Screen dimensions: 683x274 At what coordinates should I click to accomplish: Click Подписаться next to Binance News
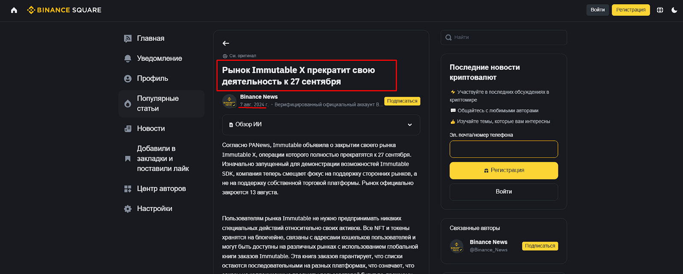tap(402, 101)
